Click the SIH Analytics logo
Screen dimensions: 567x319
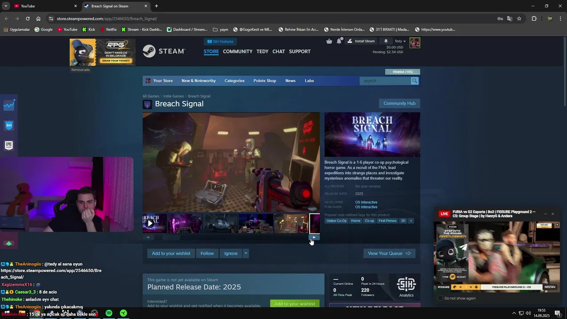coord(406,287)
